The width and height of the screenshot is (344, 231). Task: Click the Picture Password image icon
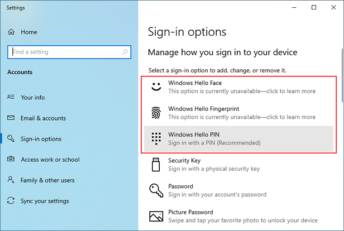tap(156, 217)
